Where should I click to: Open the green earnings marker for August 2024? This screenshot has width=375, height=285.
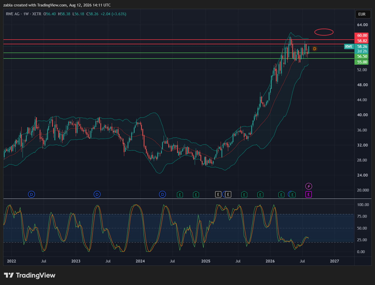pyautogui.click(x=180, y=194)
